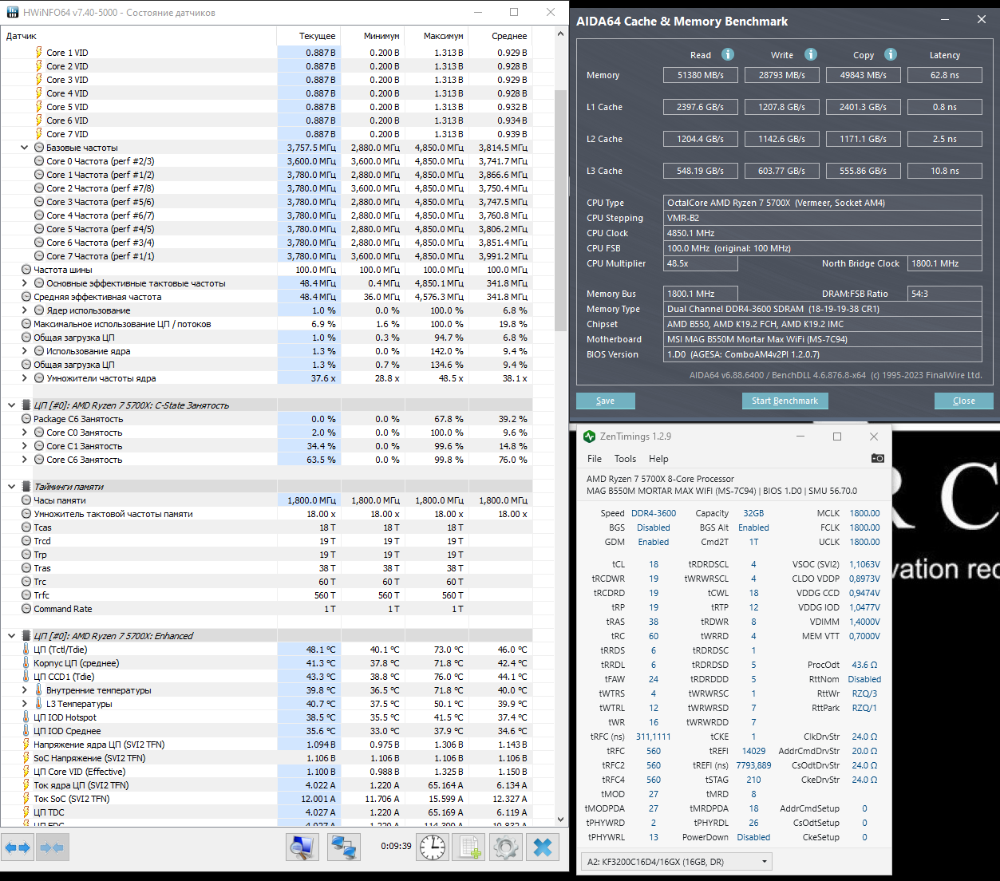The height and width of the screenshot is (881, 1000).
Task: Click the clock icon of Command Rate row
Action: (x=26, y=609)
